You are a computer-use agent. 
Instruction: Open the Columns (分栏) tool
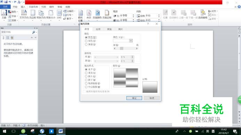click(x=59, y=15)
